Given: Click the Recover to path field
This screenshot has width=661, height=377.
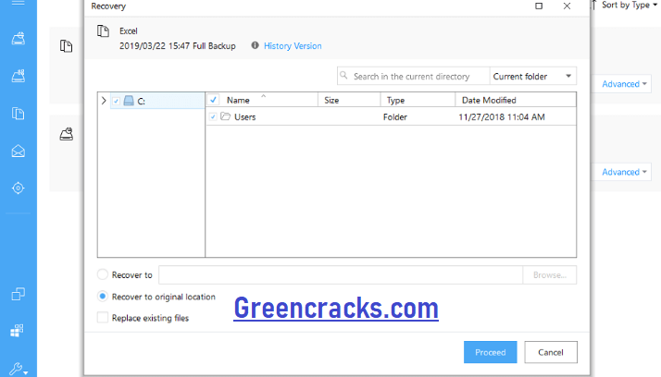Looking at the screenshot, I should click(x=341, y=274).
